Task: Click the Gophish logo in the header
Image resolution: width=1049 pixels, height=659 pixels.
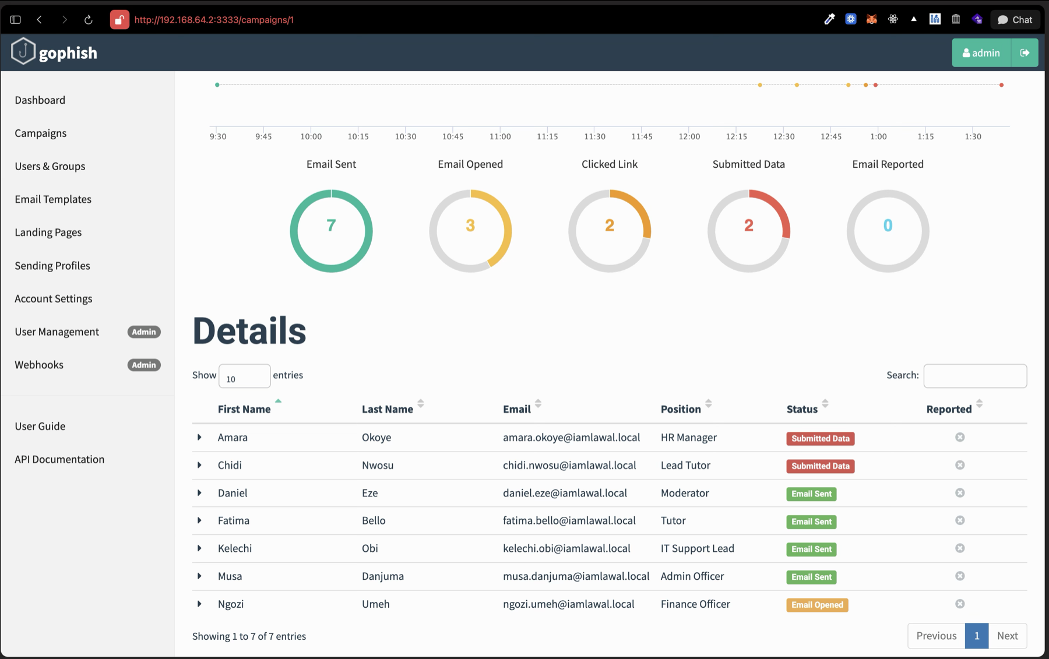Action: pyautogui.click(x=54, y=52)
